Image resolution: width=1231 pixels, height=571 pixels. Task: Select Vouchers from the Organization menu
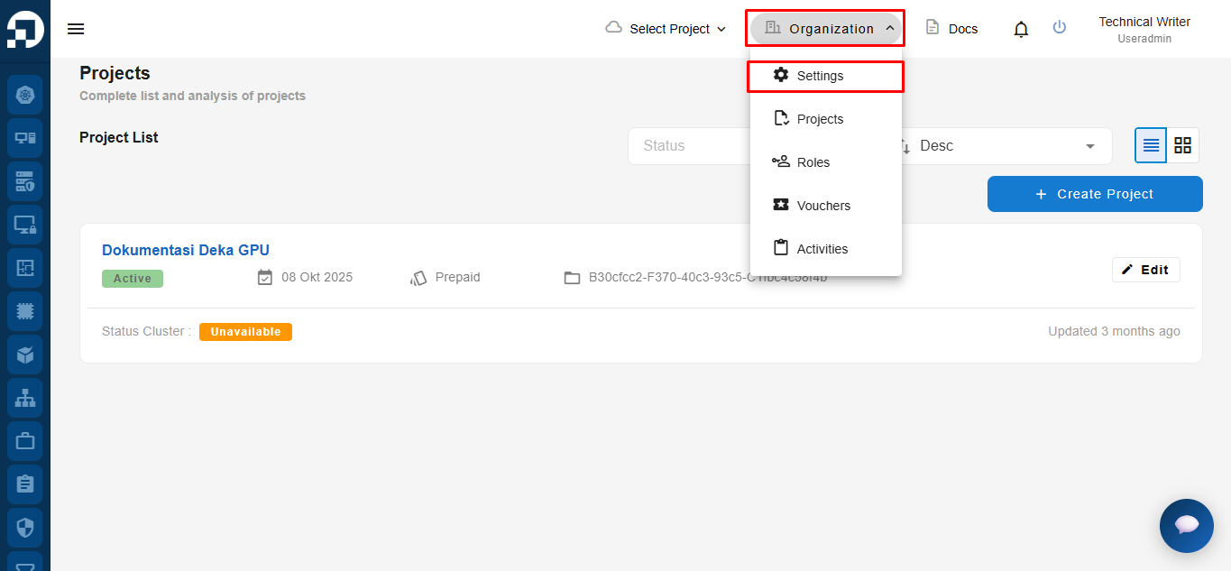click(x=822, y=206)
